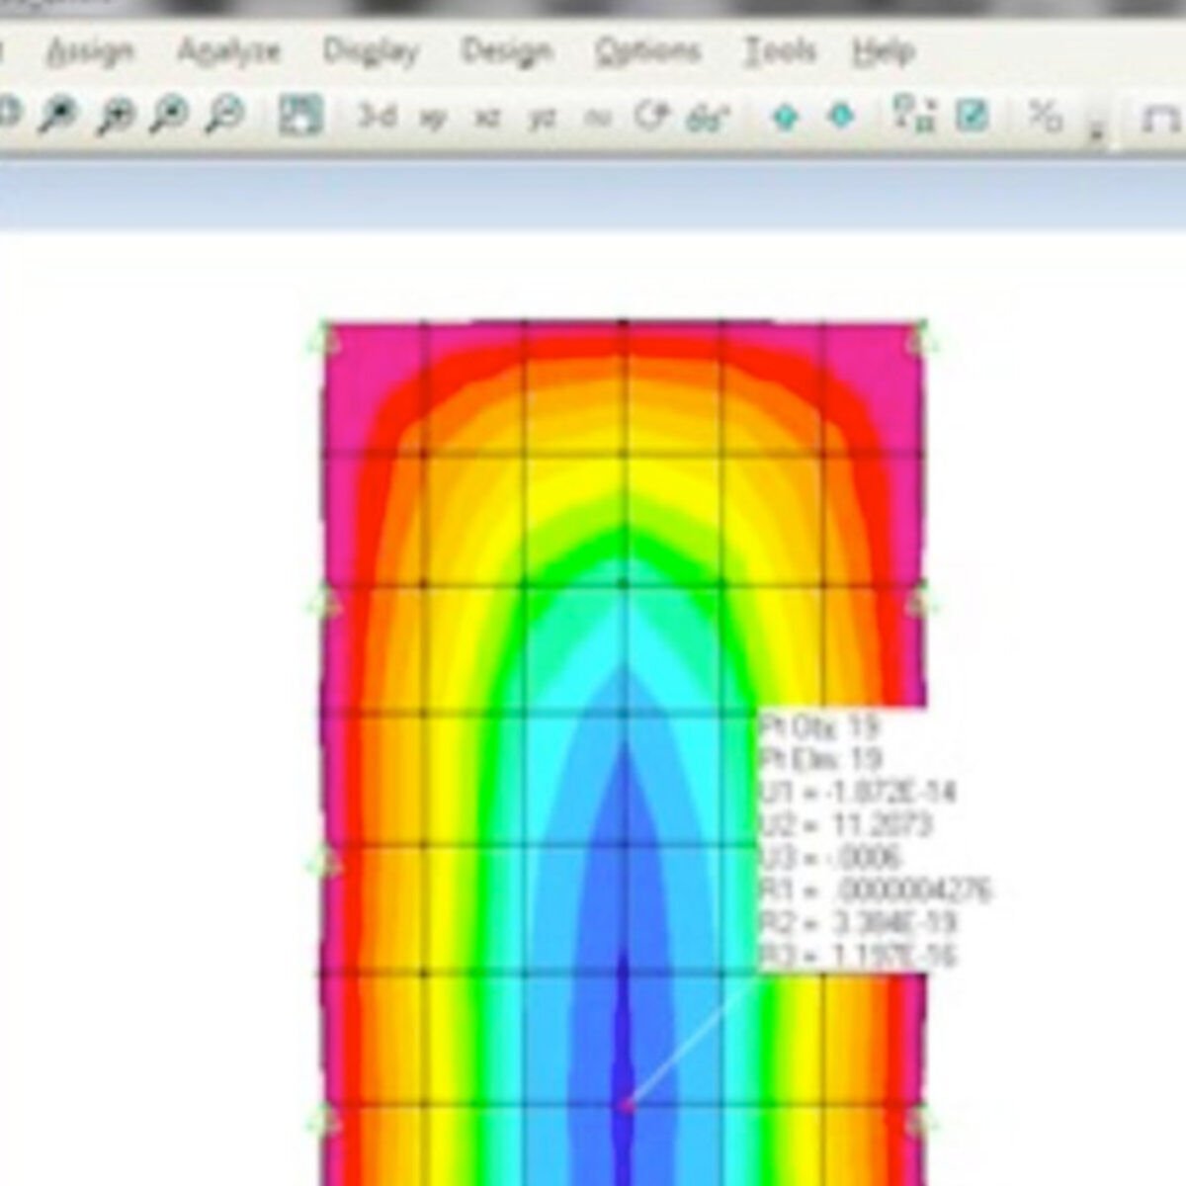Click the Help menu

(883, 50)
